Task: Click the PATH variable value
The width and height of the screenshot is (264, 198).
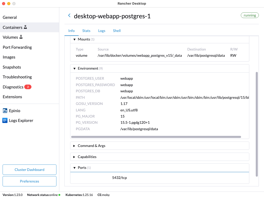Action: 185,97
